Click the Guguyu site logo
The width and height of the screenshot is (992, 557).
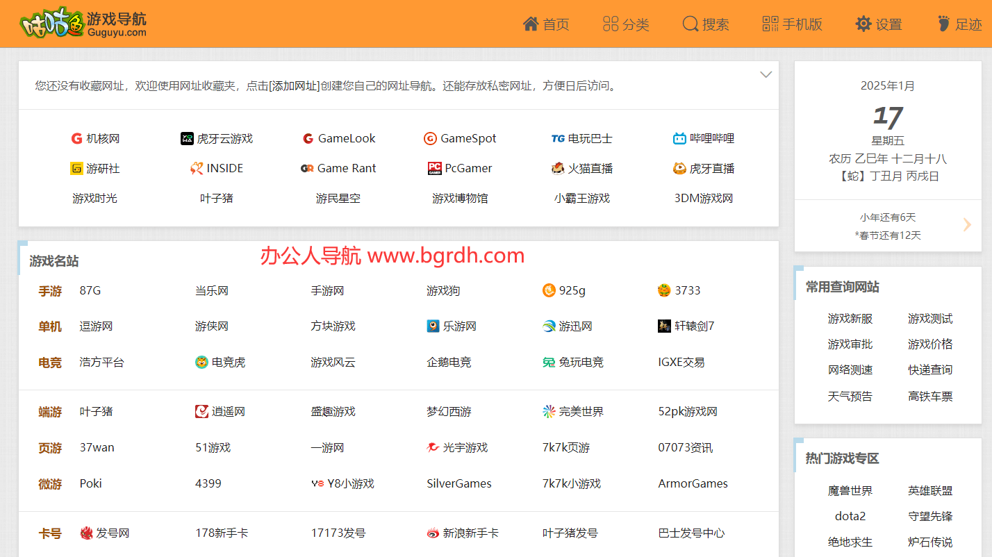[x=83, y=24]
